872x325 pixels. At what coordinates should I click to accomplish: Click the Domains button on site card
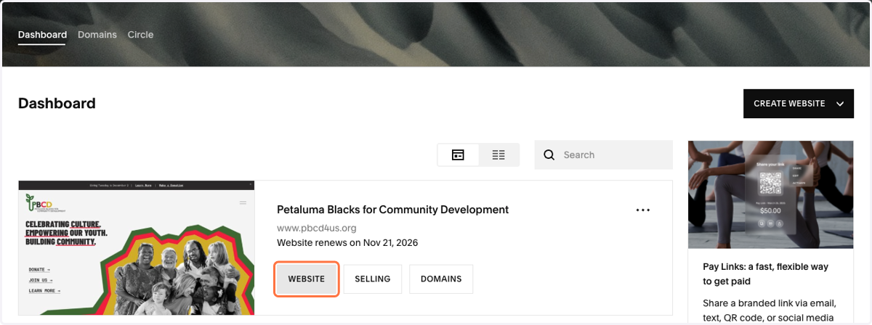[x=441, y=279]
